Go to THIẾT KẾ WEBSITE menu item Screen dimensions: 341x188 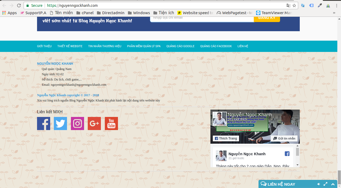(70, 46)
